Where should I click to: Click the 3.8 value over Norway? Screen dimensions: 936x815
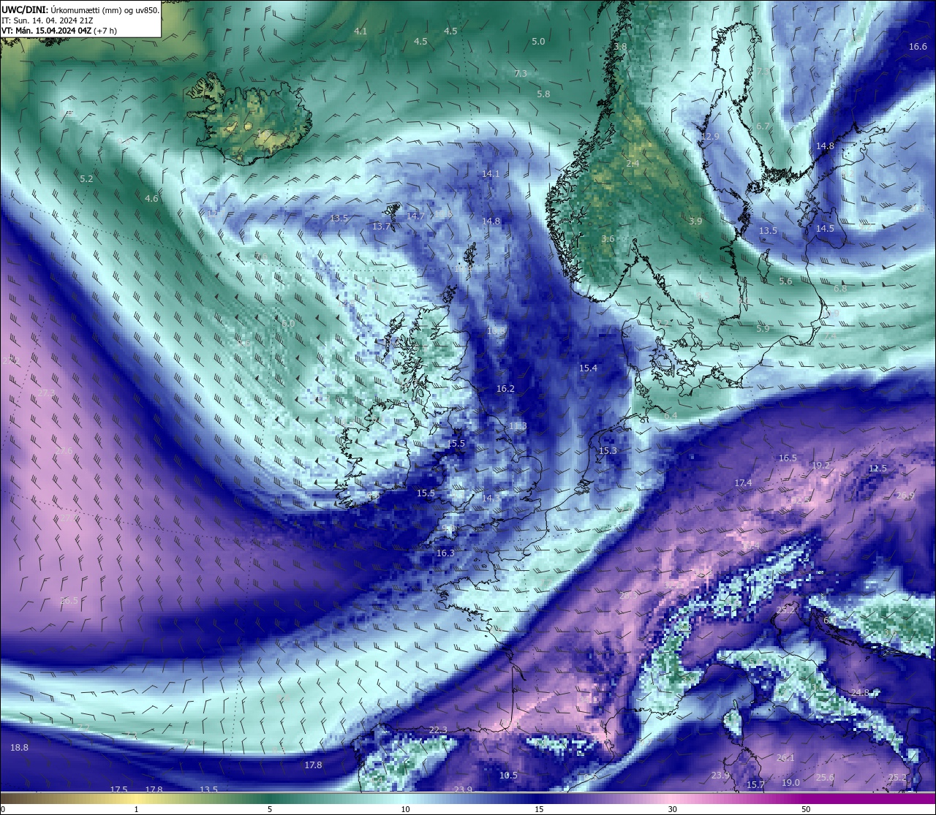(x=620, y=47)
